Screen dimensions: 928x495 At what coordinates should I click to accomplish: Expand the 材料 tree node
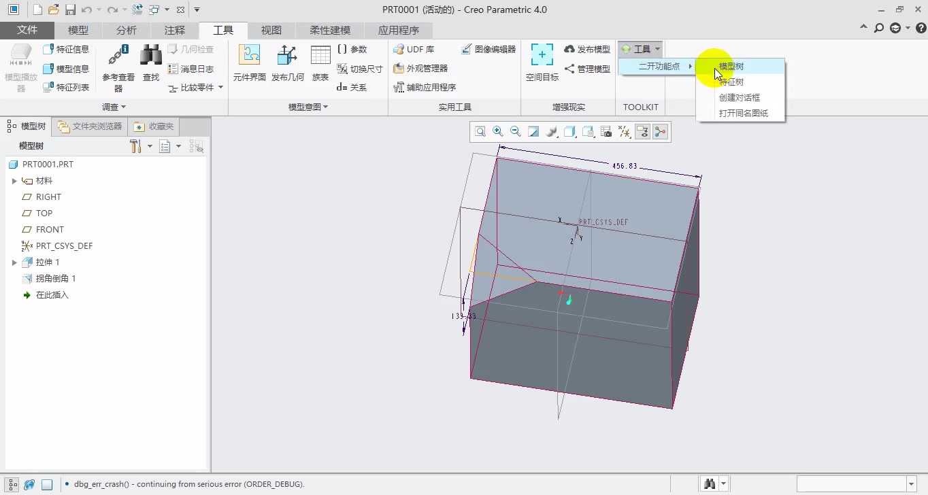(x=14, y=181)
